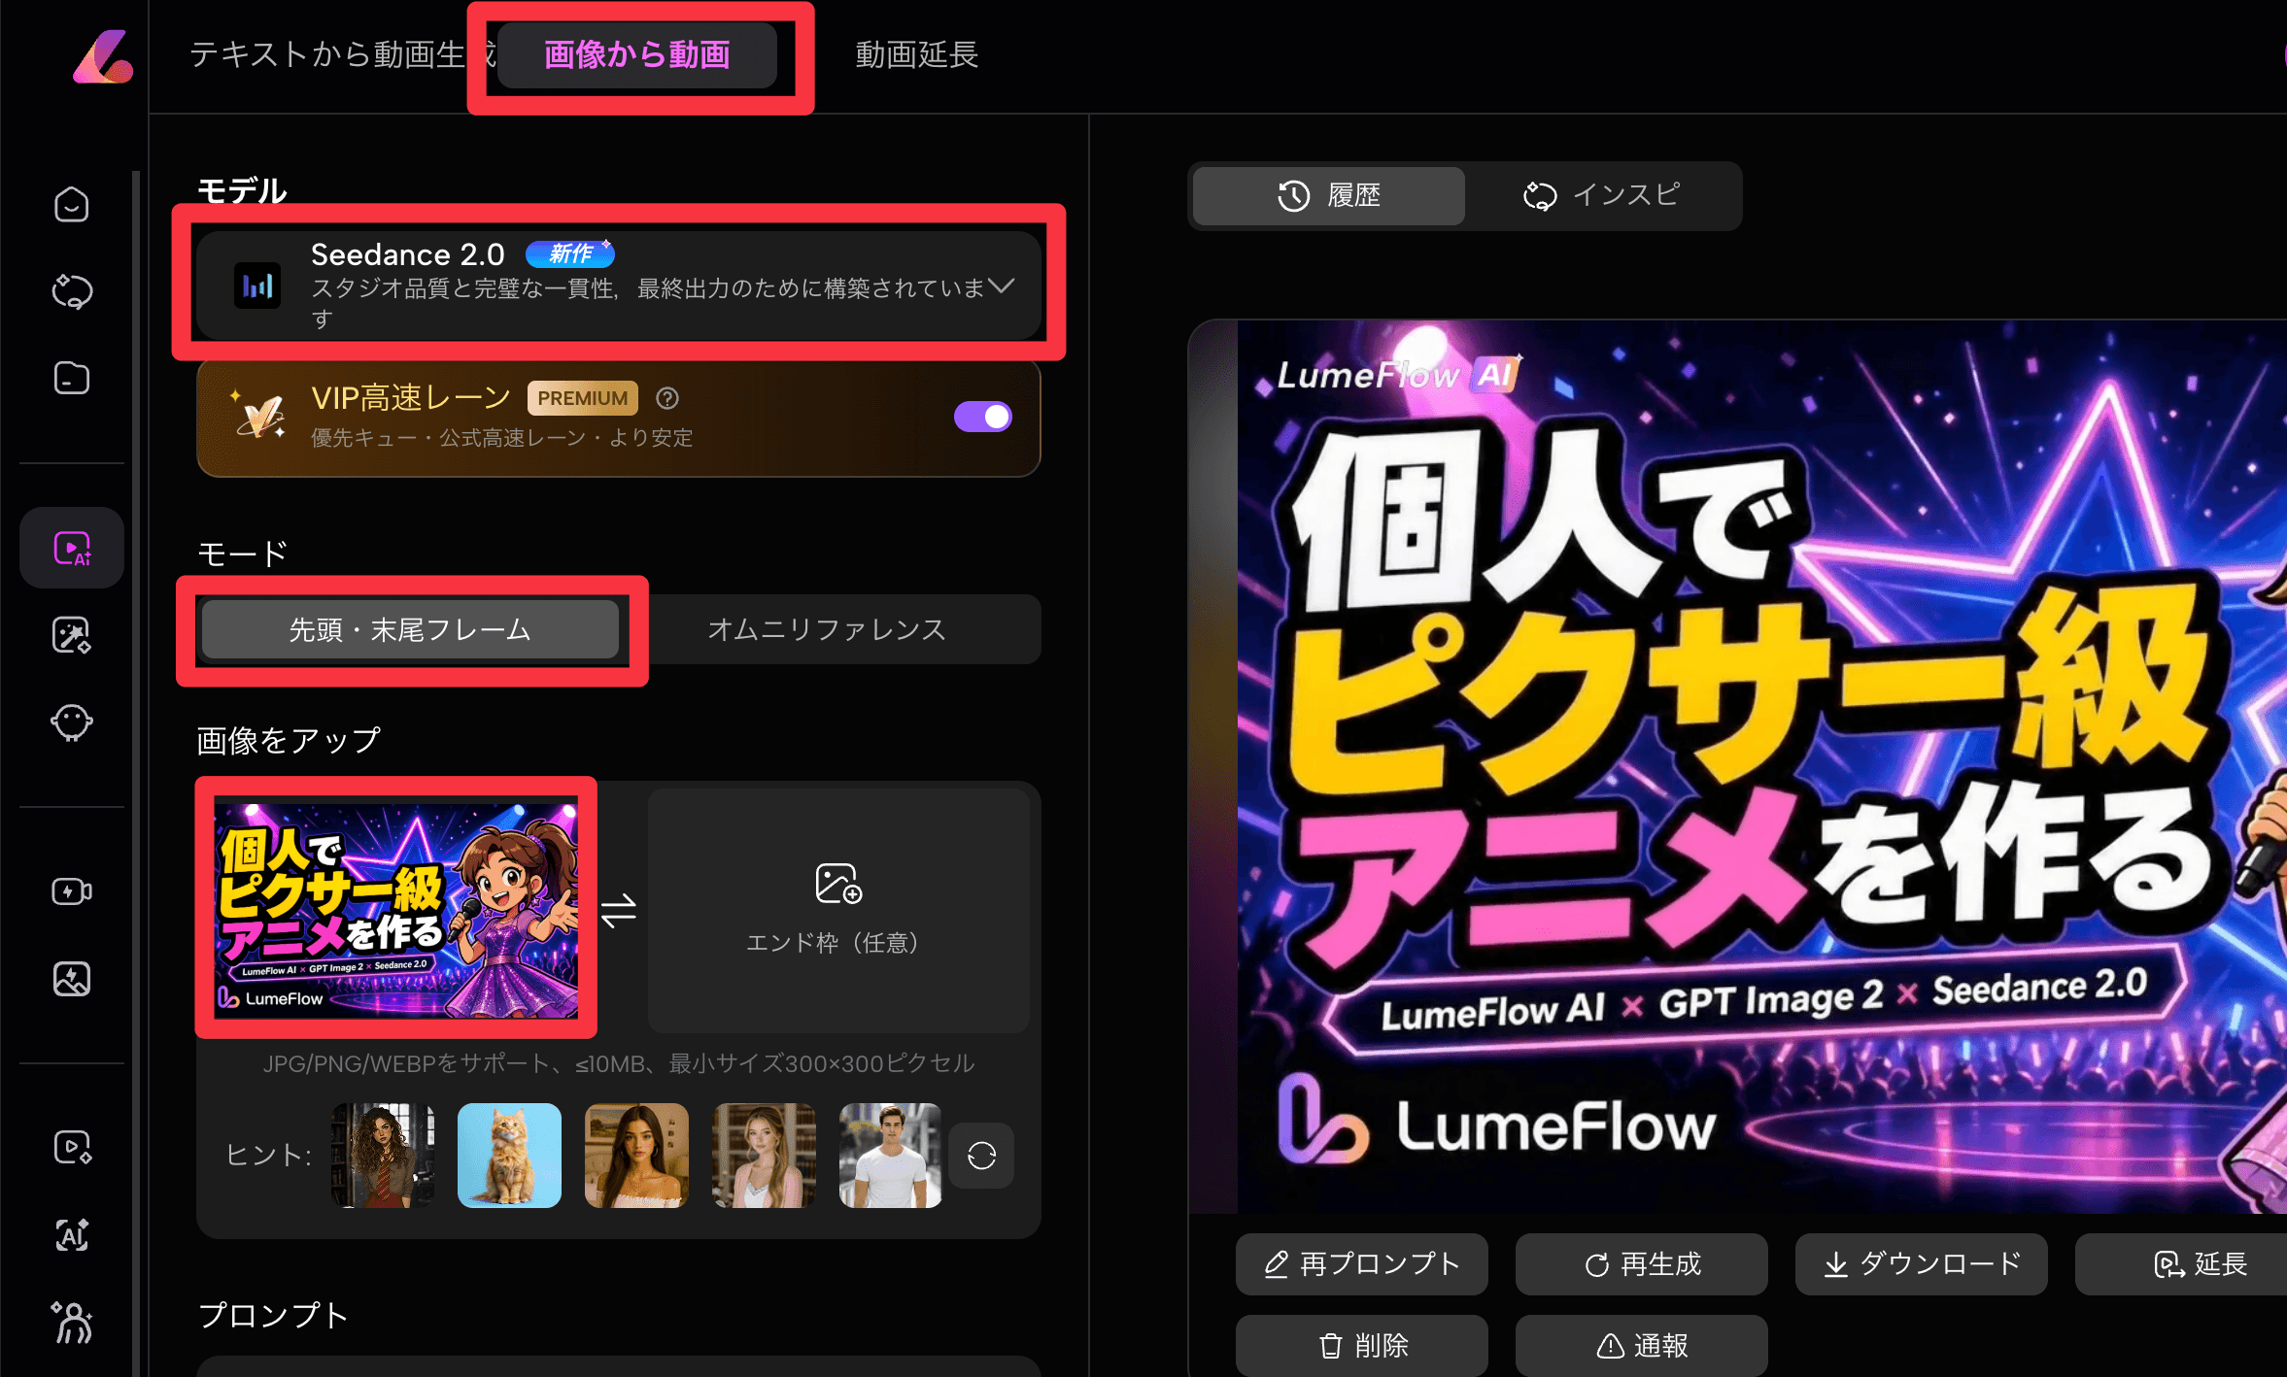Click the folder icon in sidebar

(x=72, y=378)
